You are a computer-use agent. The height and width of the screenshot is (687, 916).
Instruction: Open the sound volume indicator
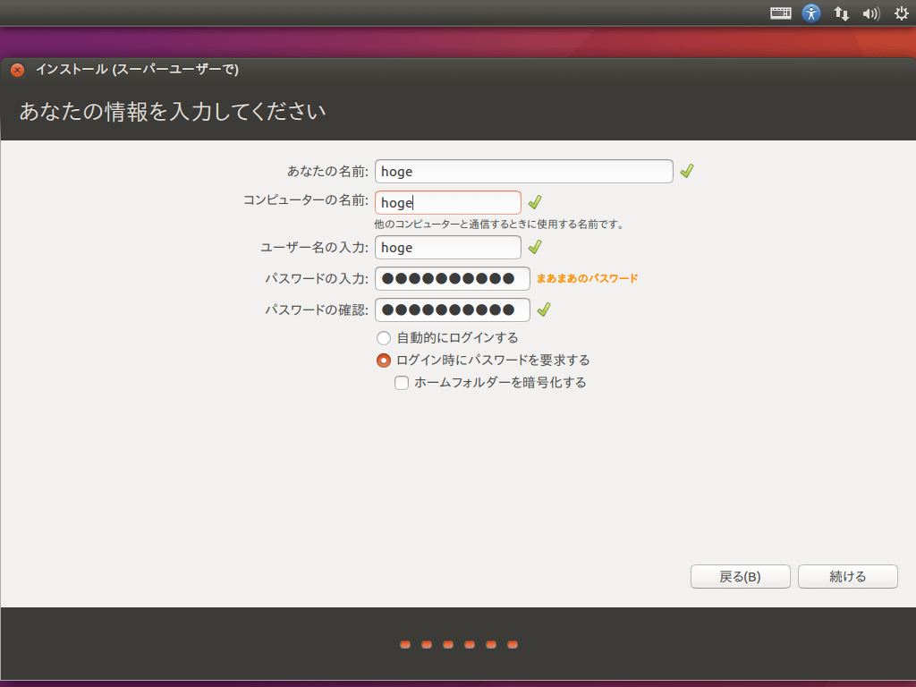point(871,13)
